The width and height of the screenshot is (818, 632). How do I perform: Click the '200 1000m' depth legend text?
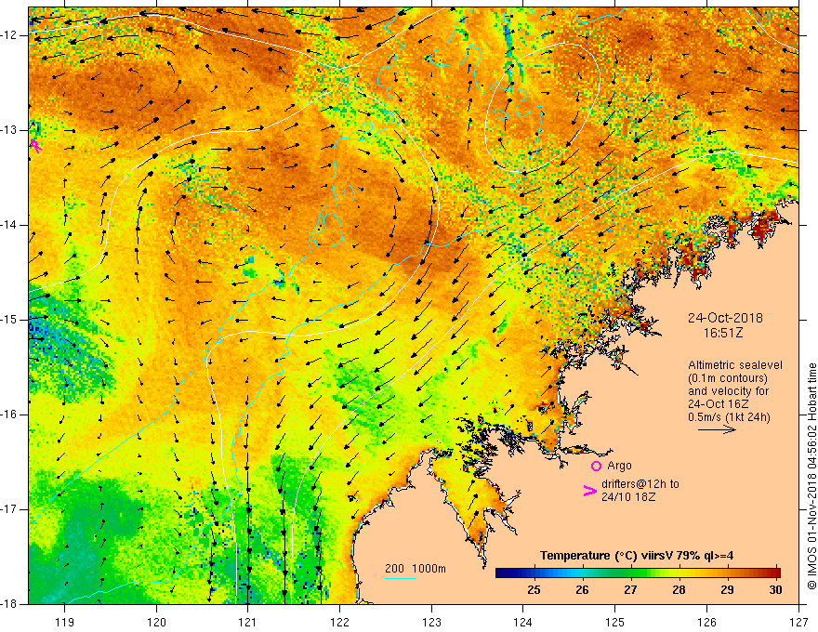pos(416,569)
